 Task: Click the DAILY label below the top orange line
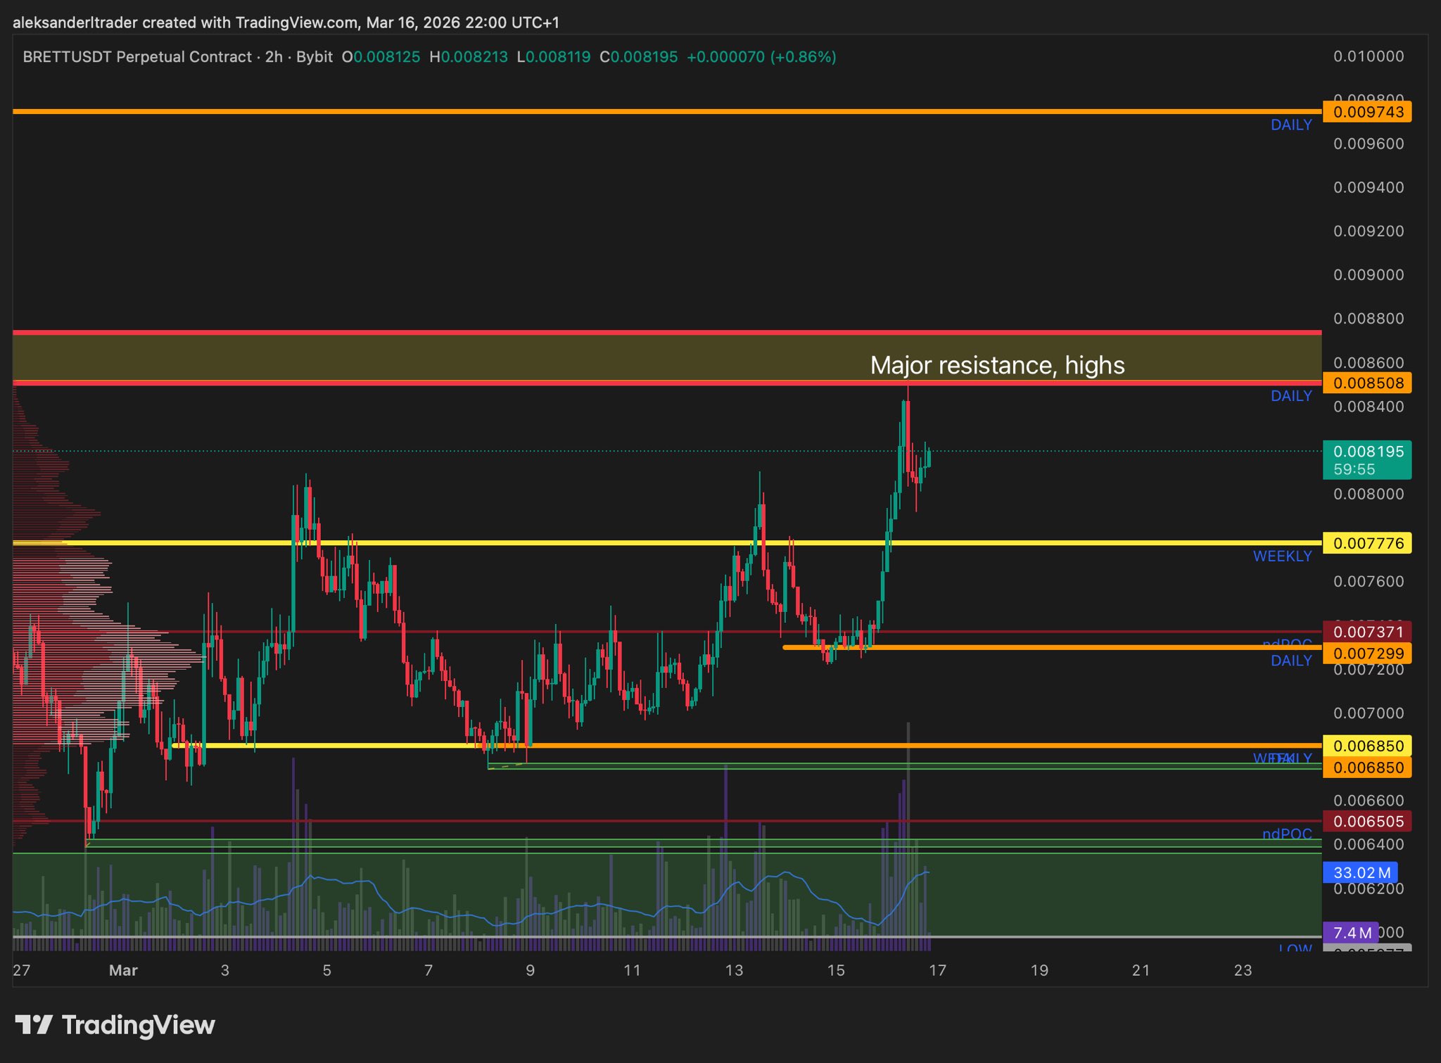coord(1290,125)
